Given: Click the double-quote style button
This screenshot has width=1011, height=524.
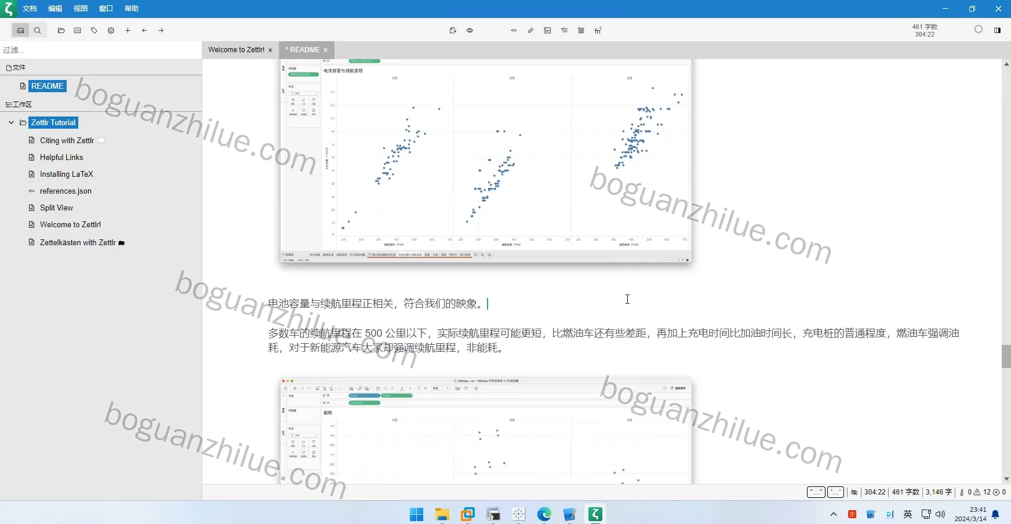Looking at the screenshot, I should 816,492.
